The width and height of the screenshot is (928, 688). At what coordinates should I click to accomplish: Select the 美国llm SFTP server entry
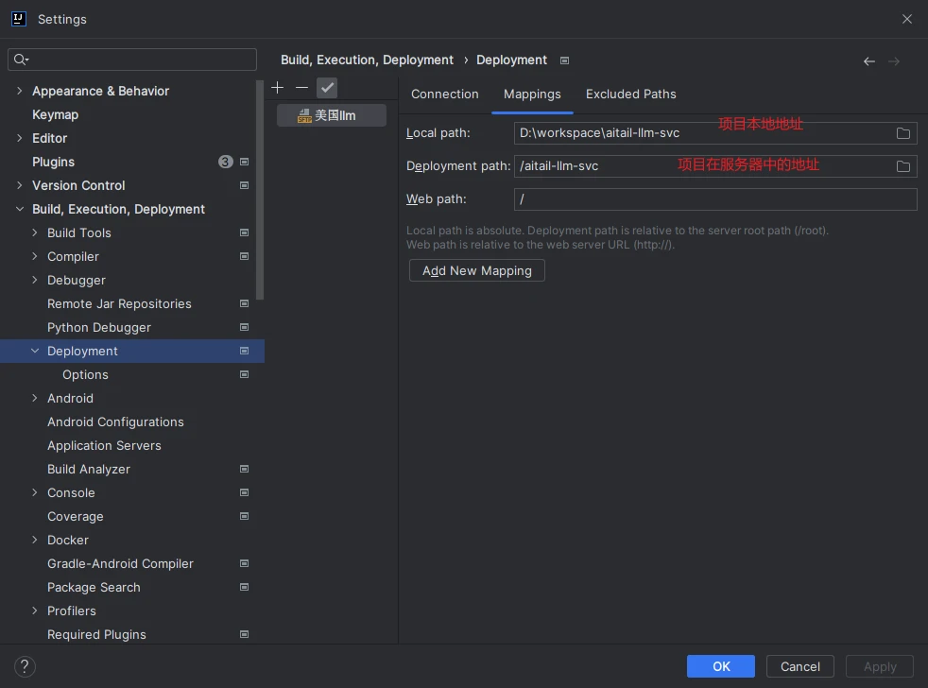(x=332, y=115)
